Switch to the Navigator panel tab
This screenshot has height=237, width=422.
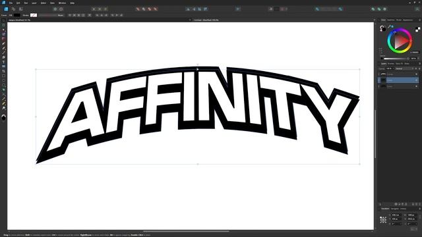[x=394, y=209]
